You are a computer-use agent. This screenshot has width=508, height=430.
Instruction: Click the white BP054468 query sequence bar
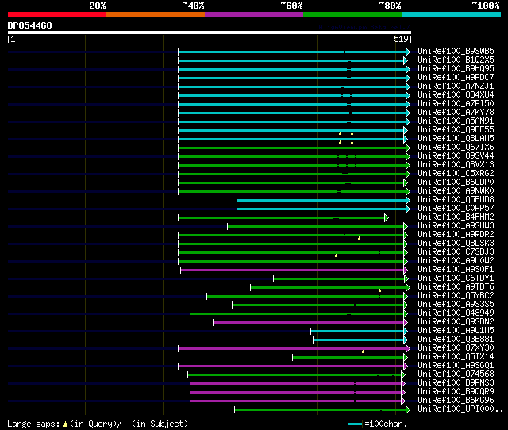210,33
